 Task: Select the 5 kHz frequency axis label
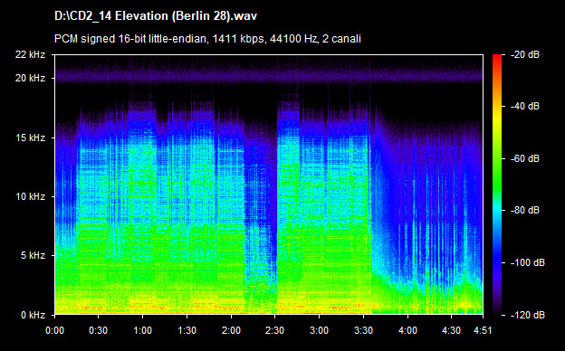point(33,256)
